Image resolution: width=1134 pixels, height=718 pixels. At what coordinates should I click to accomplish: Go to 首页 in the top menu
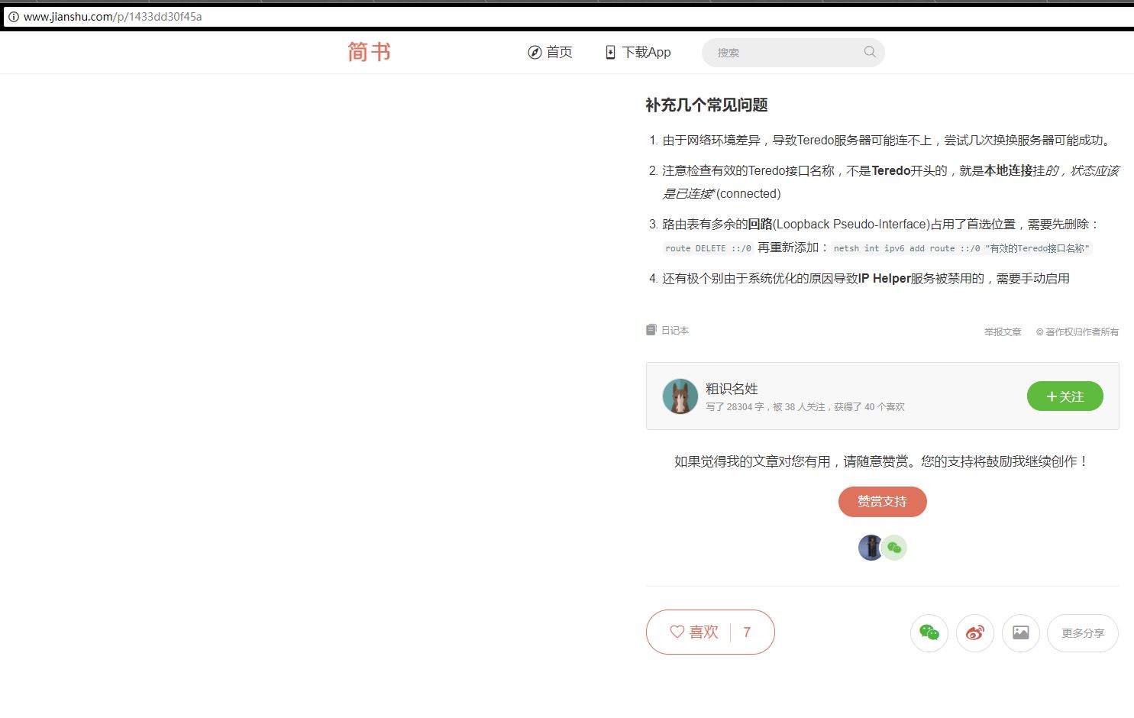click(558, 52)
